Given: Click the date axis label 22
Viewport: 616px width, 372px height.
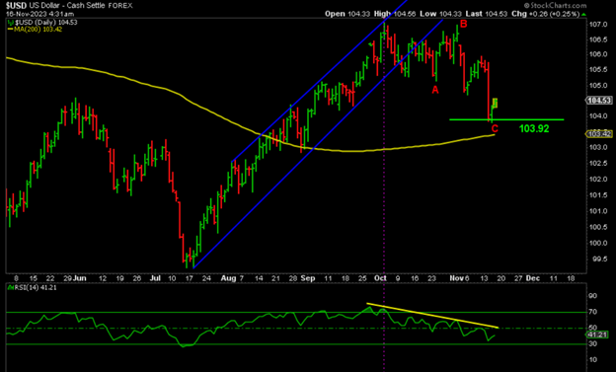Looking at the screenshot, I should tap(50, 278).
